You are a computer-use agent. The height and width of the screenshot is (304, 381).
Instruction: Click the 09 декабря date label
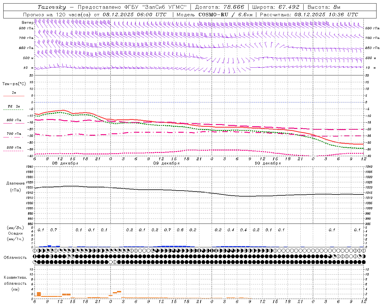(166, 163)
